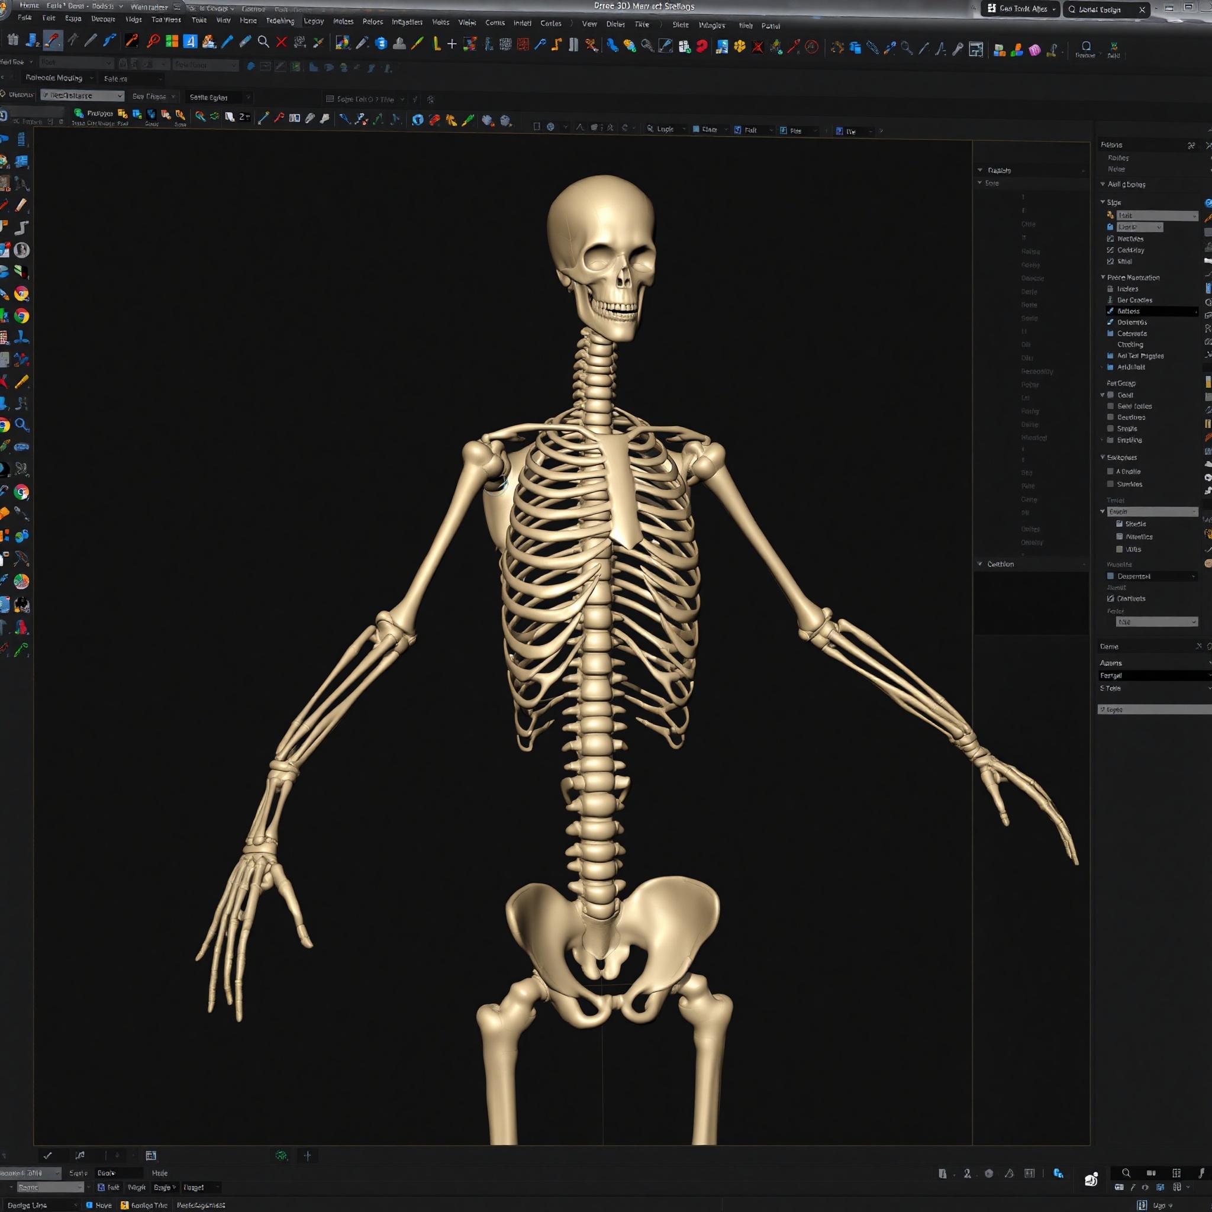The height and width of the screenshot is (1212, 1212).
Task: Collapse the Pose Navigation section
Action: [1103, 278]
